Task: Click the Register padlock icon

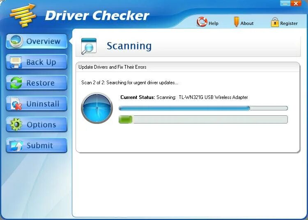Action: pyautogui.click(x=275, y=22)
